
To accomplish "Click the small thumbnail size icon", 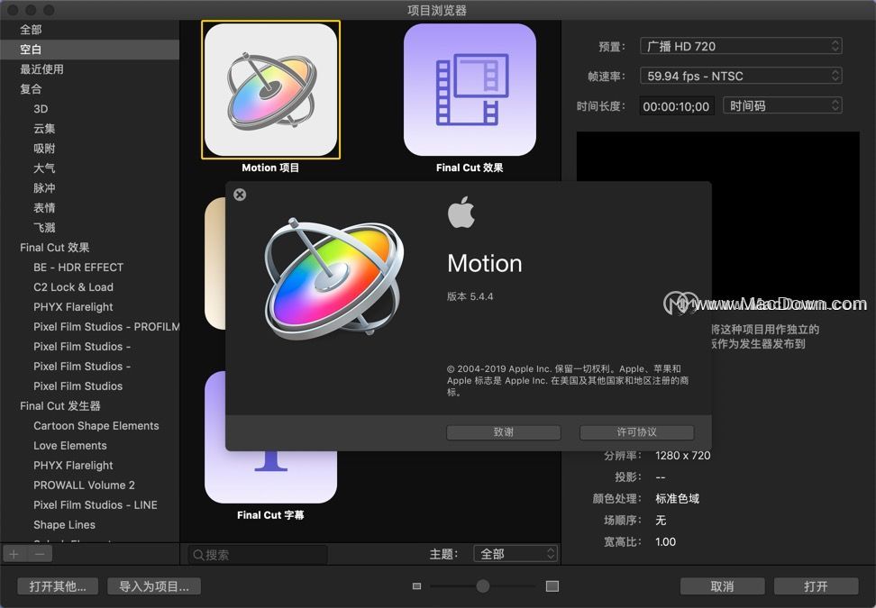I will tap(416, 586).
